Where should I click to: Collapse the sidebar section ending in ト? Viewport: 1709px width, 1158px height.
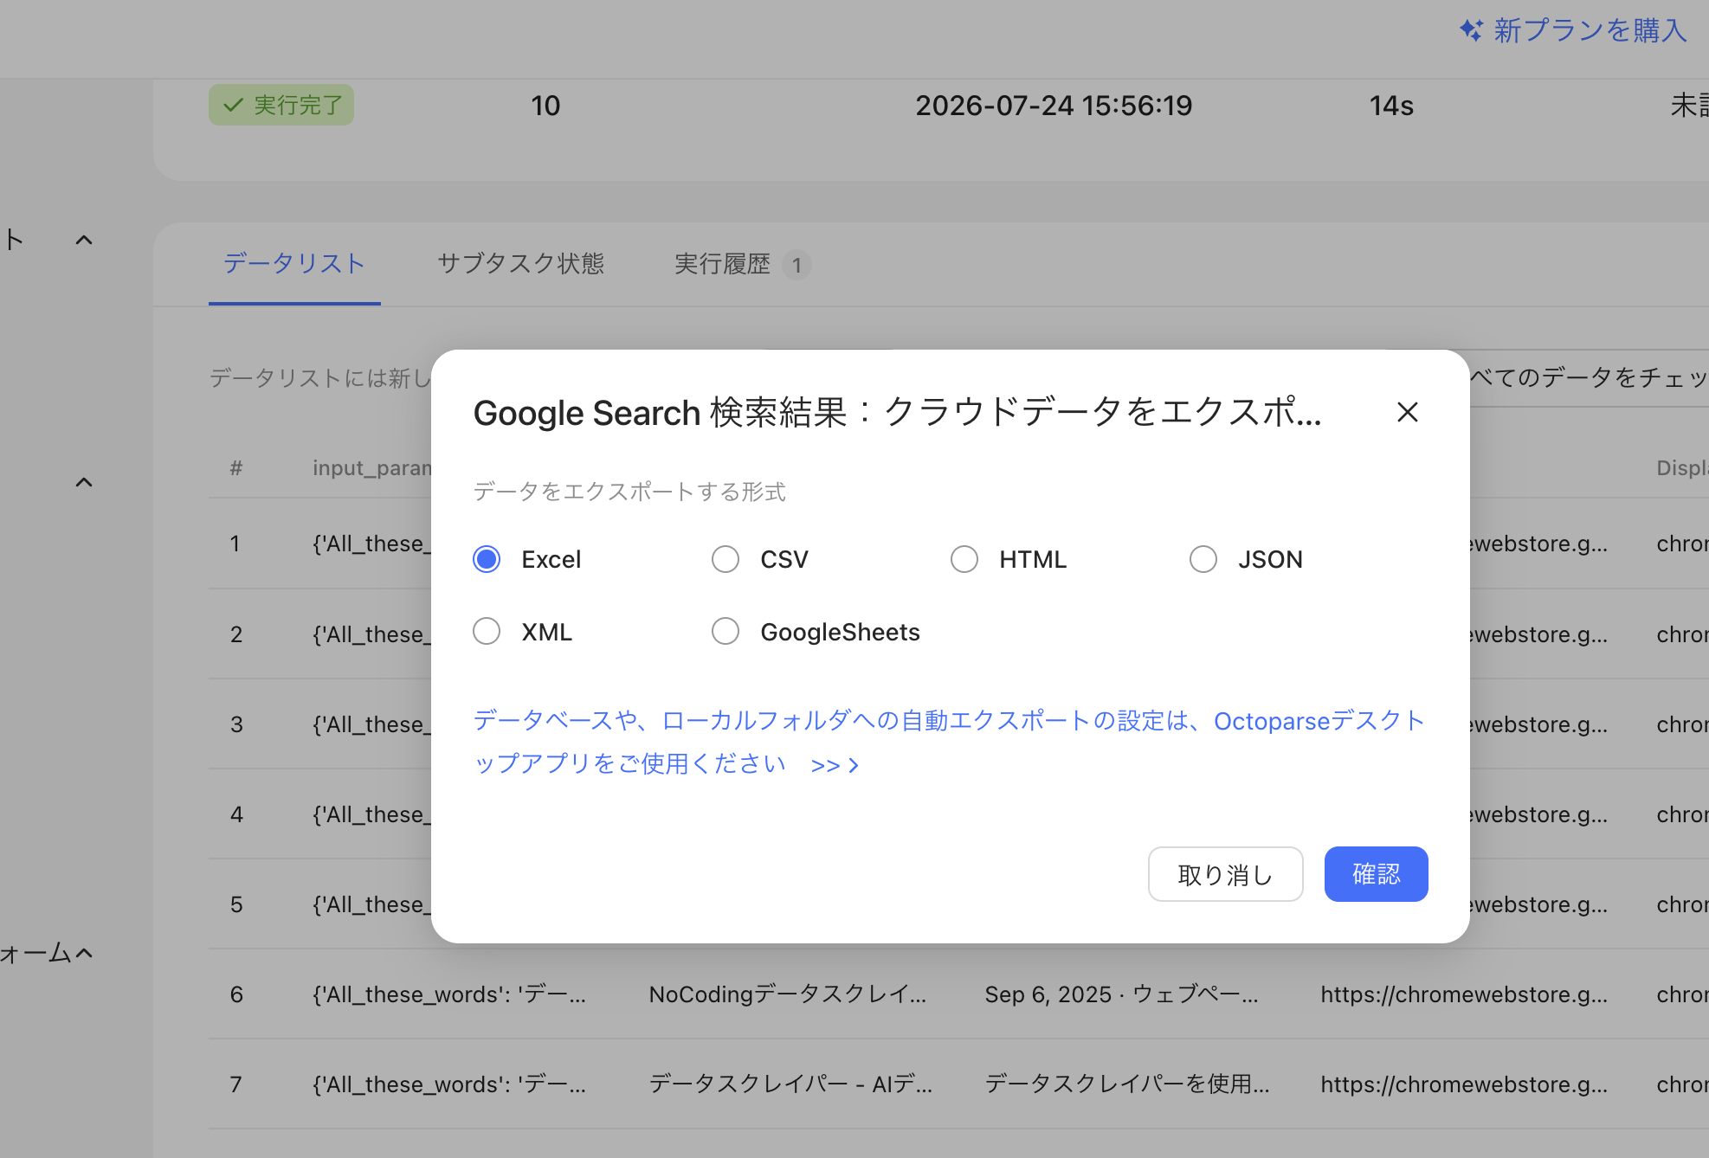tap(84, 240)
